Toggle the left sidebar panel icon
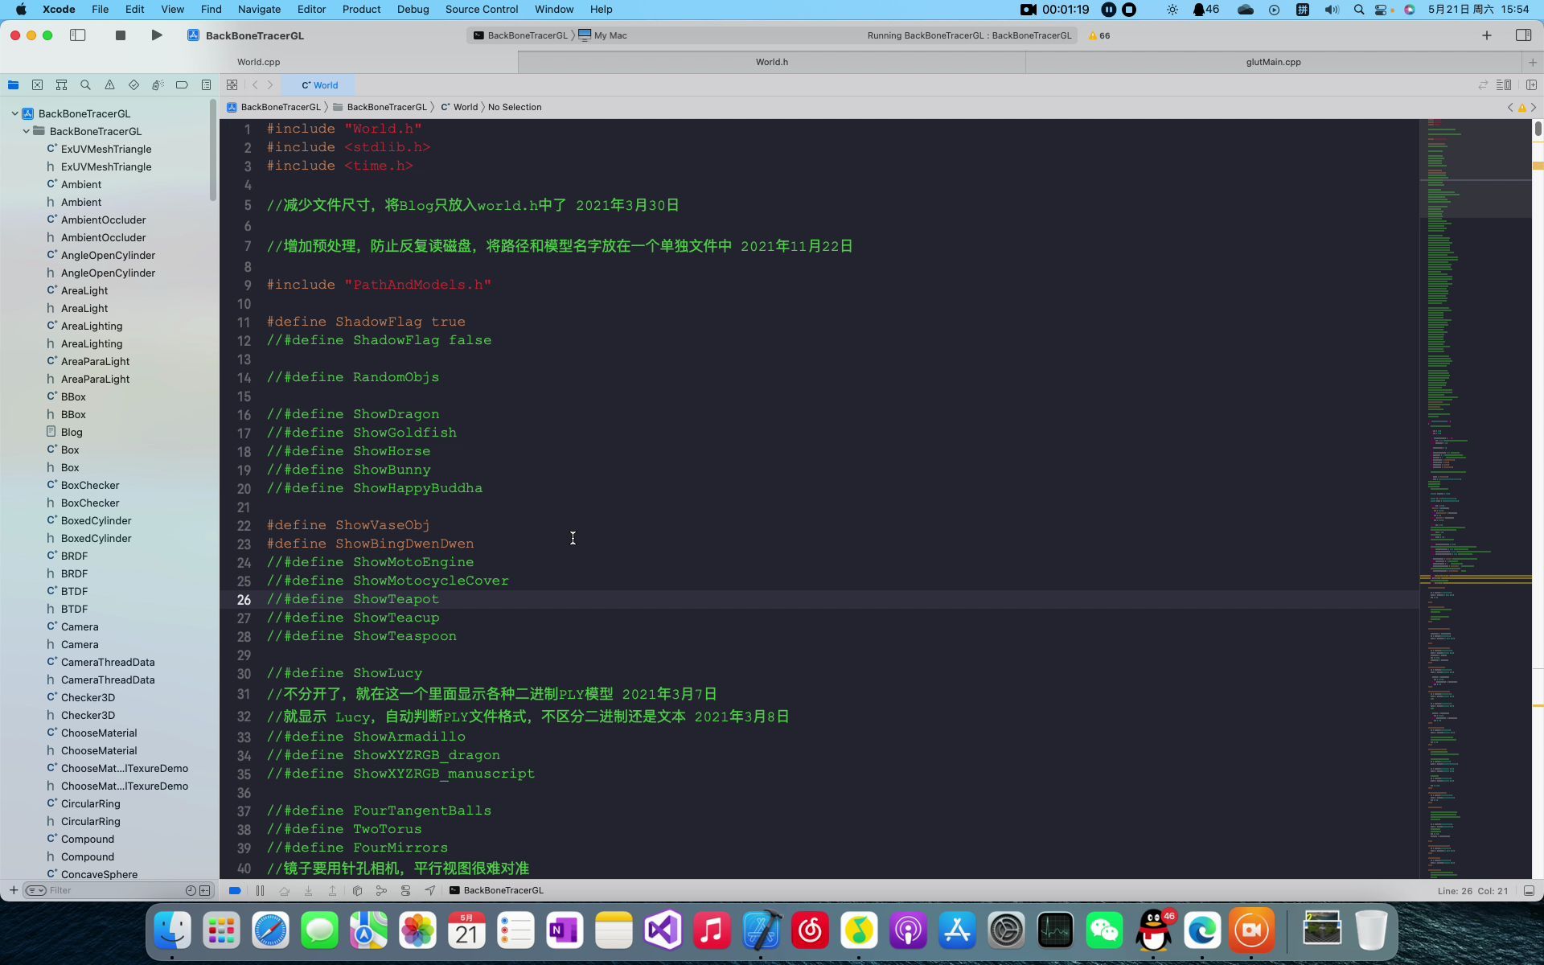This screenshot has height=965, width=1544. click(78, 35)
